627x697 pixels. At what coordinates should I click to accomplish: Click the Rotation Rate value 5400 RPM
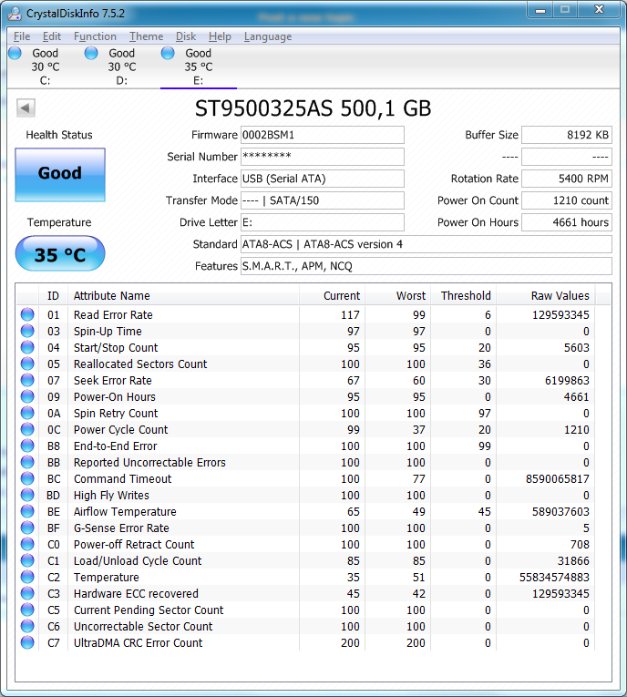coord(567,179)
